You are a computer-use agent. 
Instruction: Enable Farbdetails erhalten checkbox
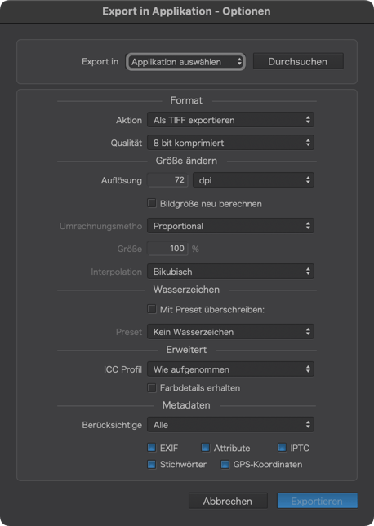(152, 388)
